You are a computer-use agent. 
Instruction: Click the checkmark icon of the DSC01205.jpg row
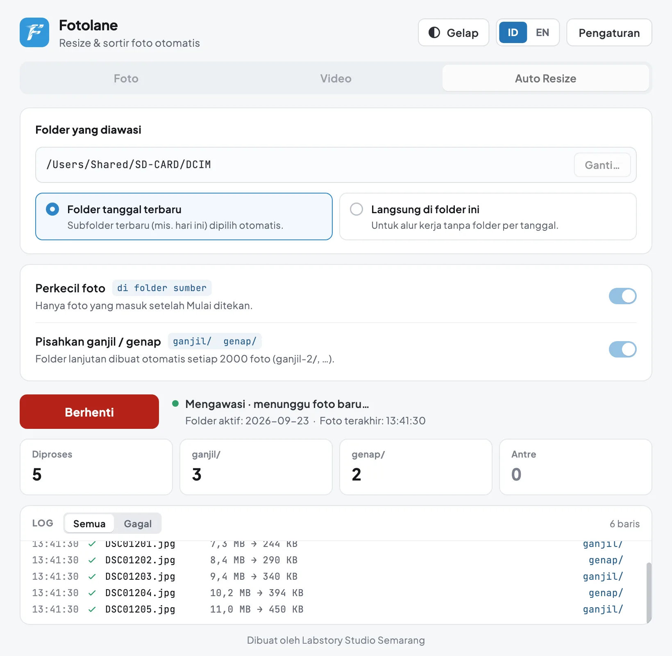click(92, 609)
